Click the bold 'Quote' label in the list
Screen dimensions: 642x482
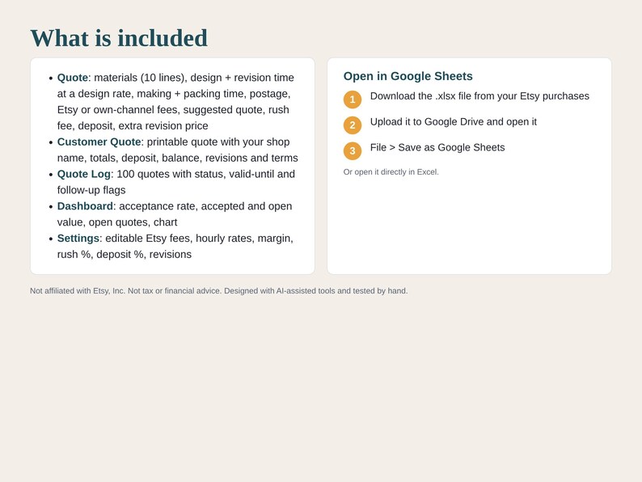(x=73, y=78)
